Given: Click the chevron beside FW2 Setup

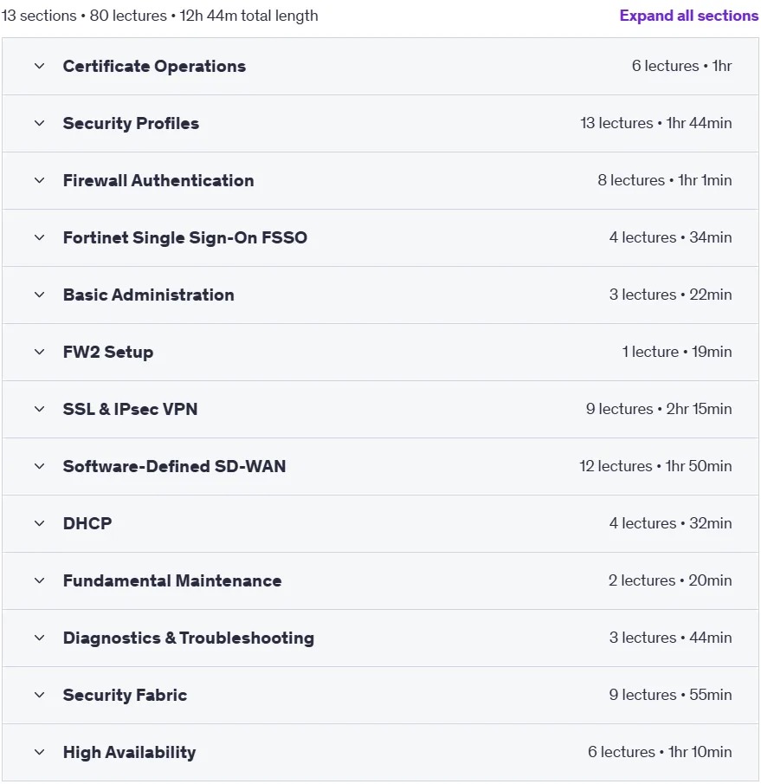Looking at the screenshot, I should click(40, 352).
